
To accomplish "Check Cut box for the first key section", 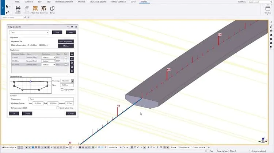I will (66, 57).
